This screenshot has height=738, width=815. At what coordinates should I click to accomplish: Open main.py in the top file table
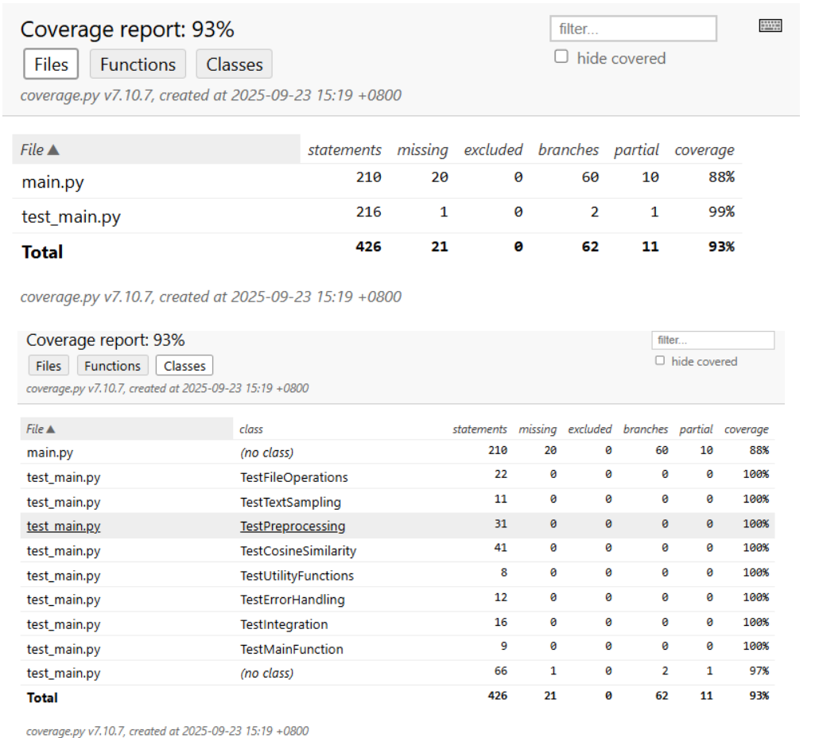pos(52,182)
